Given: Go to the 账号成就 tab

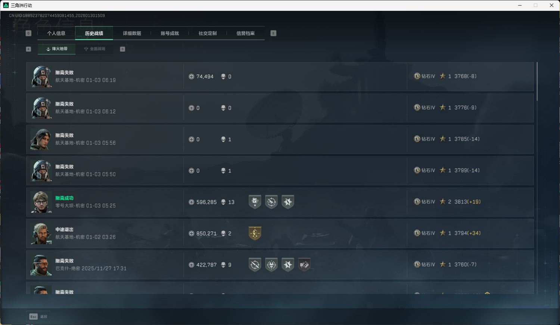Looking at the screenshot, I should pyautogui.click(x=170, y=33).
